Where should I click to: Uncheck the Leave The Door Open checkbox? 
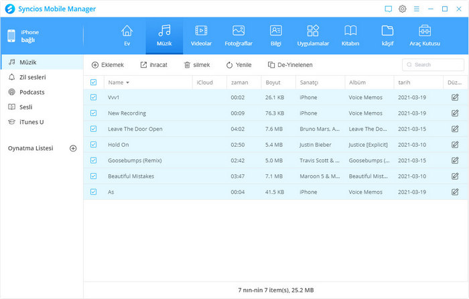click(x=93, y=129)
